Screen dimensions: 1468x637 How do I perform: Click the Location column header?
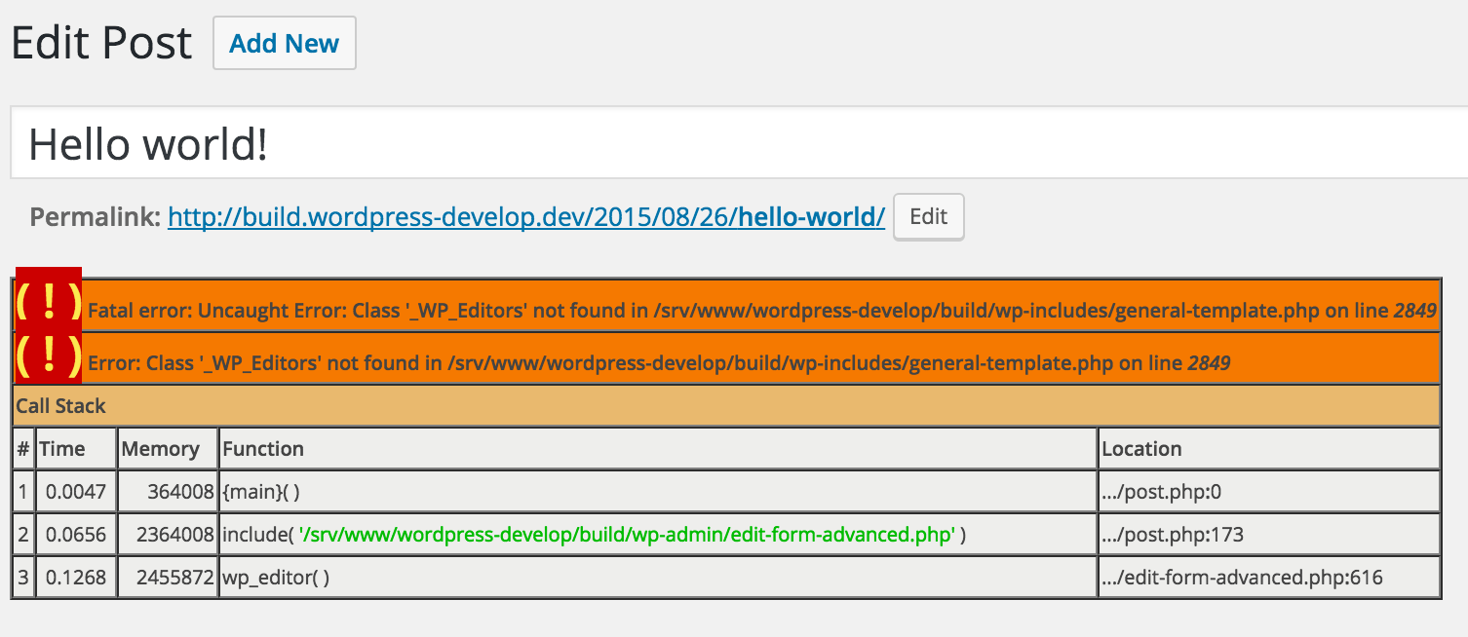(1141, 449)
